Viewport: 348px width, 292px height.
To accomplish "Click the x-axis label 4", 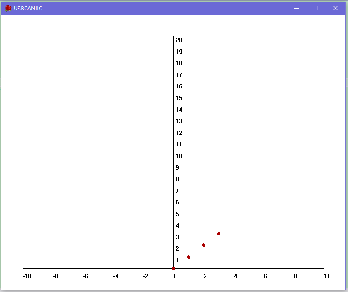I will [x=235, y=276].
